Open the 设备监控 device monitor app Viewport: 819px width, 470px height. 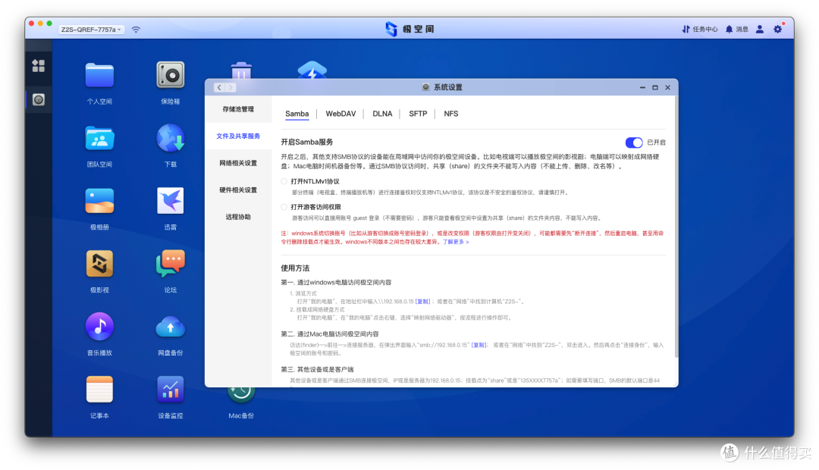pyautogui.click(x=169, y=389)
